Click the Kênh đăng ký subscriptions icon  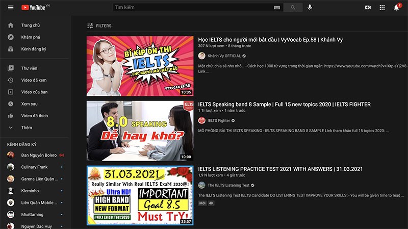tap(11, 49)
